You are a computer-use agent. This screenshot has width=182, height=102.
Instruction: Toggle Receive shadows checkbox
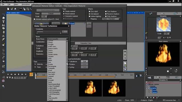tap(106, 14)
